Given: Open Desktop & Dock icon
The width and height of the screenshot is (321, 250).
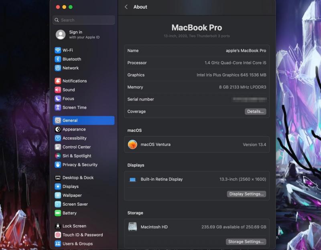Looking at the screenshot, I should pyautogui.click(x=58, y=177).
